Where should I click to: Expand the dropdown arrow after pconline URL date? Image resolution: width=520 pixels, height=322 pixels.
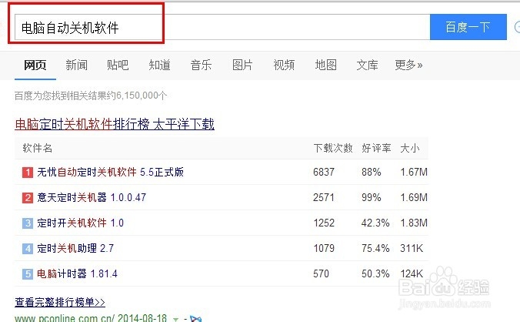pos(176,319)
